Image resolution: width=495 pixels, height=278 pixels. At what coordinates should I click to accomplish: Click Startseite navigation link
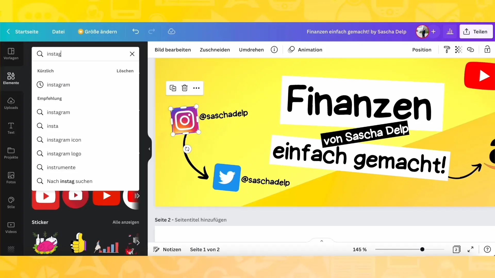[27, 32]
